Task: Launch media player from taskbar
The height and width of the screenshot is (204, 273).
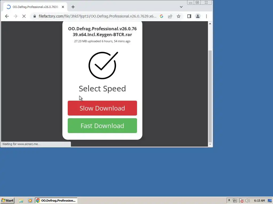Action: coord(30,201)
